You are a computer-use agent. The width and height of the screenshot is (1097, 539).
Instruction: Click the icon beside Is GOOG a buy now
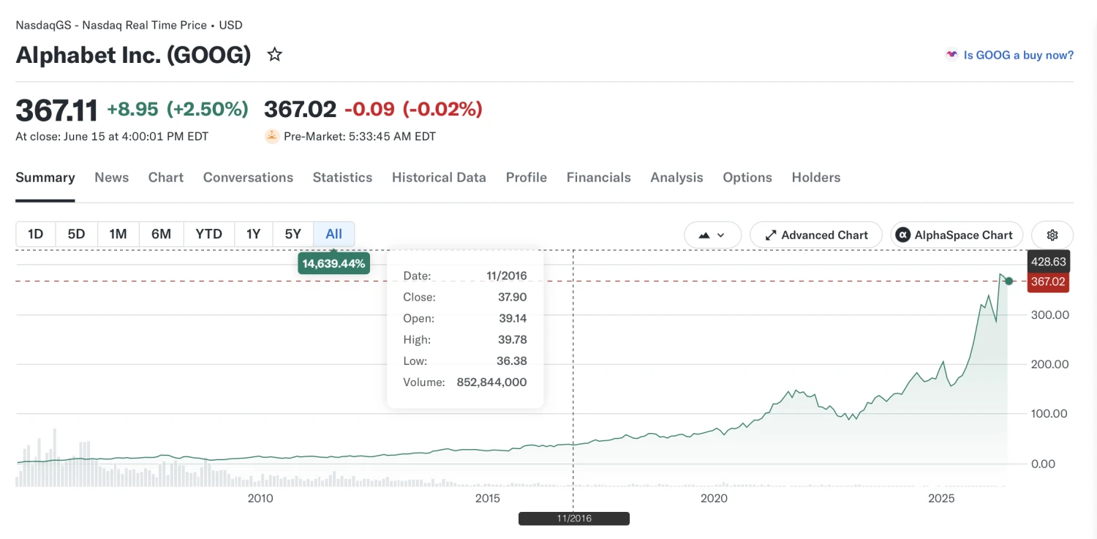click(x=951, y=55)
